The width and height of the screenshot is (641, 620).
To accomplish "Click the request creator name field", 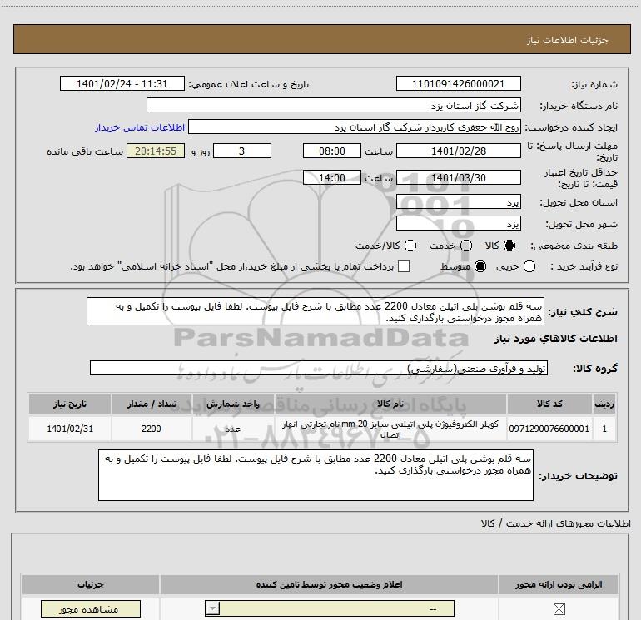I will [355, 127].
